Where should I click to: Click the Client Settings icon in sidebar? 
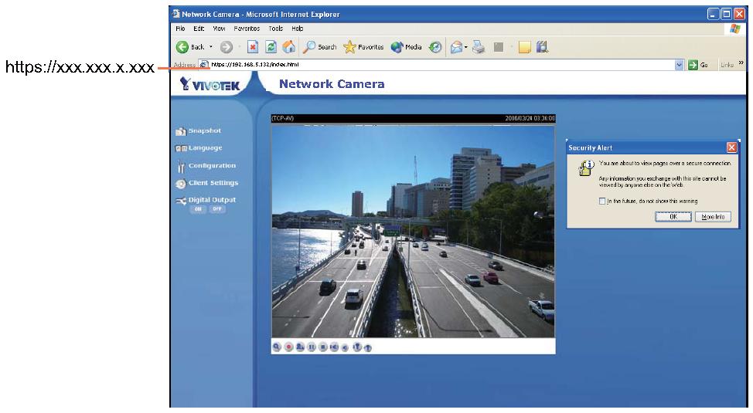181,184
